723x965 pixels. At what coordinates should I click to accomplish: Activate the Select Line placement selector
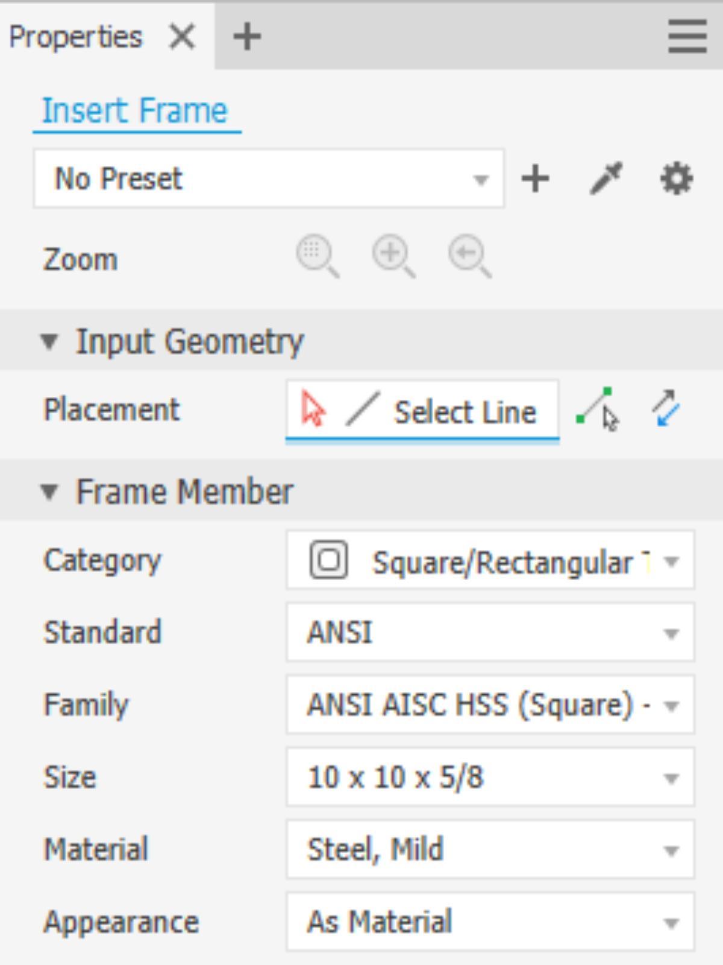[x=422, y=412]
